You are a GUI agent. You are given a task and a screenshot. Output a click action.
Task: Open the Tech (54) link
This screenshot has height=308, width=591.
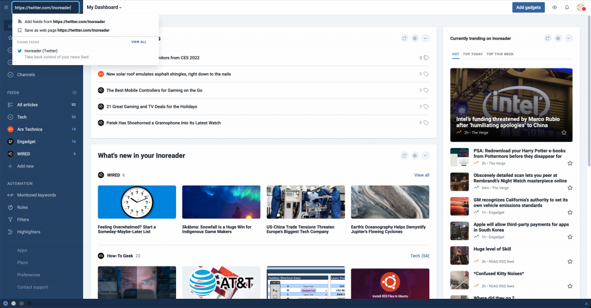coord(420,256)
